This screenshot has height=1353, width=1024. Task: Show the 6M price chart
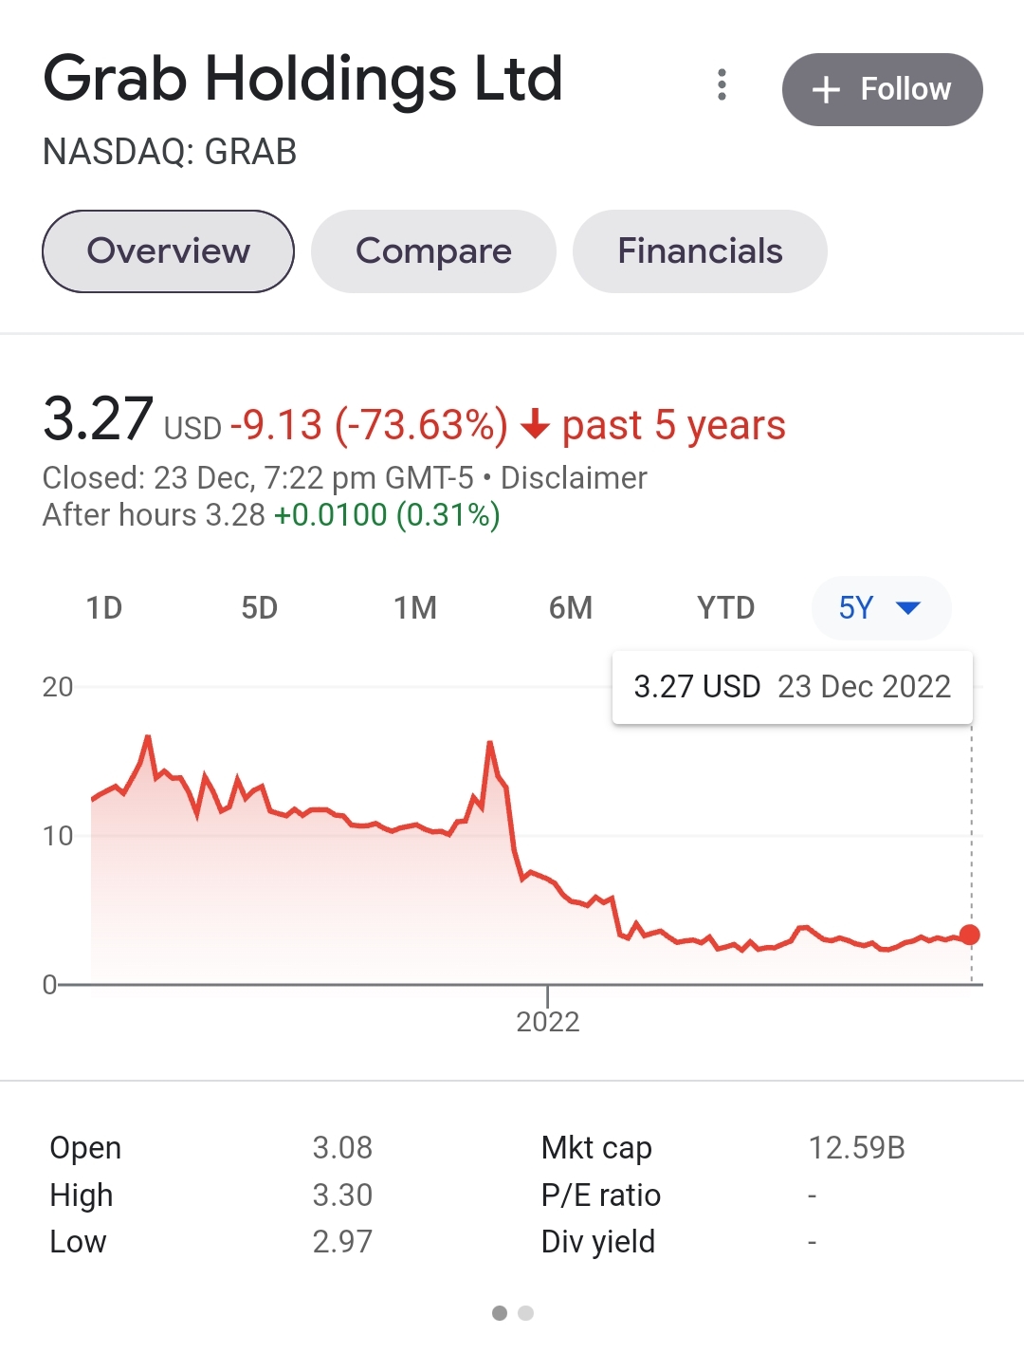(x=571, y=608)
